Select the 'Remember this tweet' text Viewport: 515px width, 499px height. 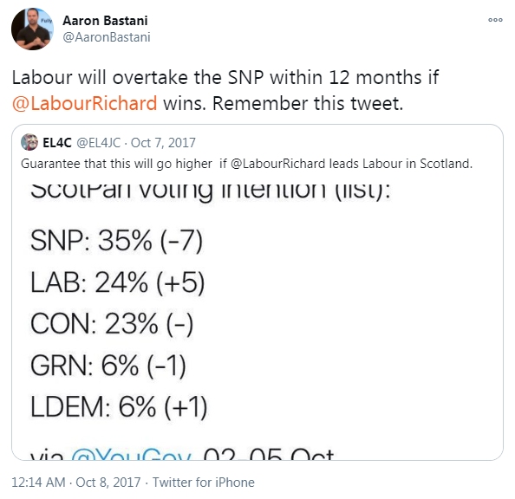[x=308, y=103]
